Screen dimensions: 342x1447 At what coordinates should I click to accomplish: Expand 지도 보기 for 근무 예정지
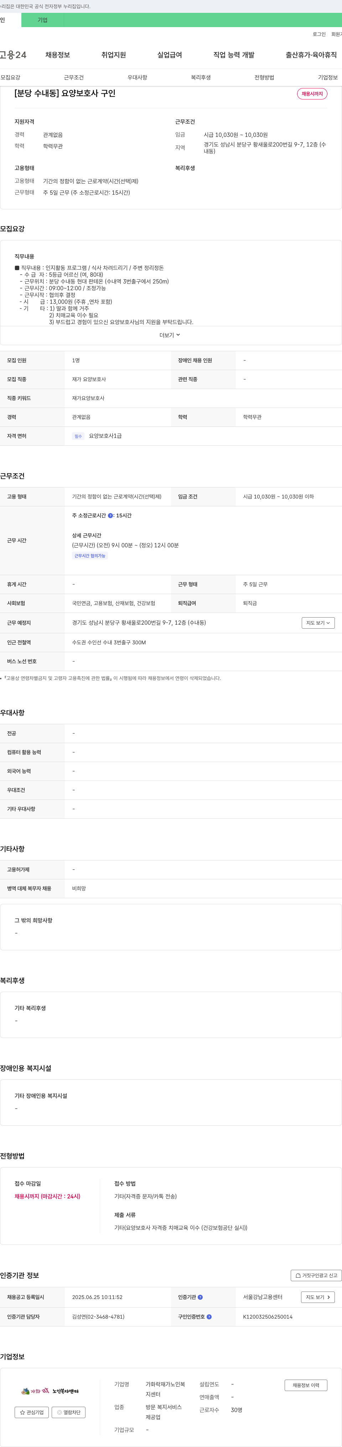point(318,623)
